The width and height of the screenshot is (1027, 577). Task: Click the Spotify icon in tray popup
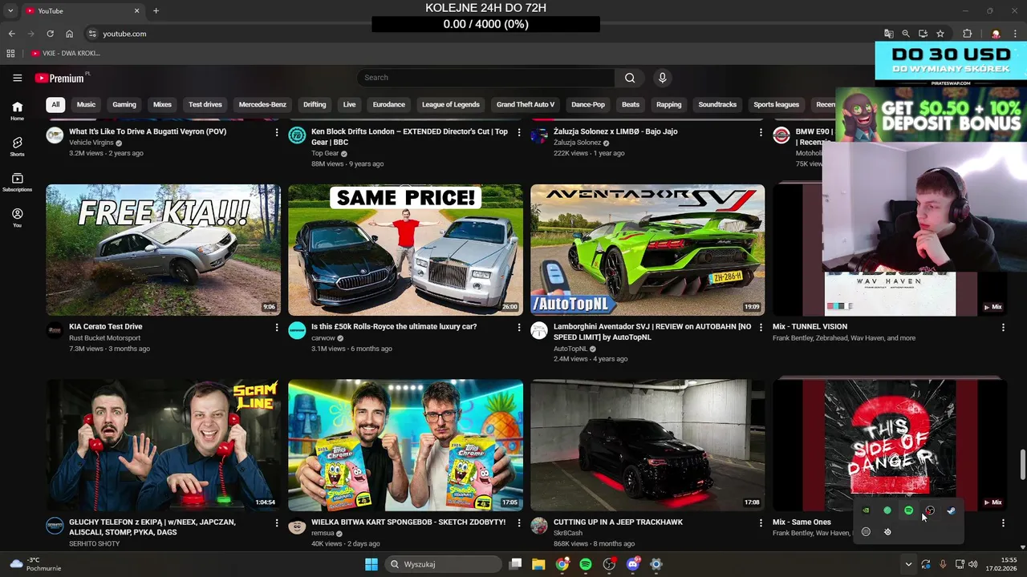click(x=908, y=510)
